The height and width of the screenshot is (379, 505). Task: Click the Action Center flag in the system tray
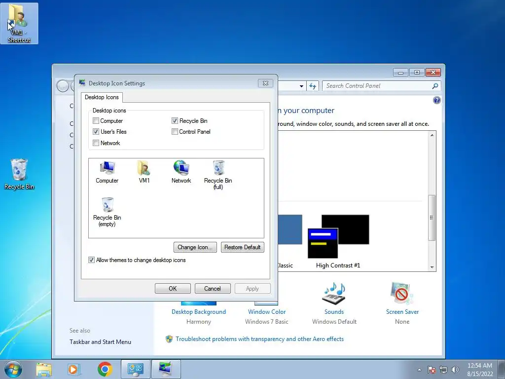(432, 370)
